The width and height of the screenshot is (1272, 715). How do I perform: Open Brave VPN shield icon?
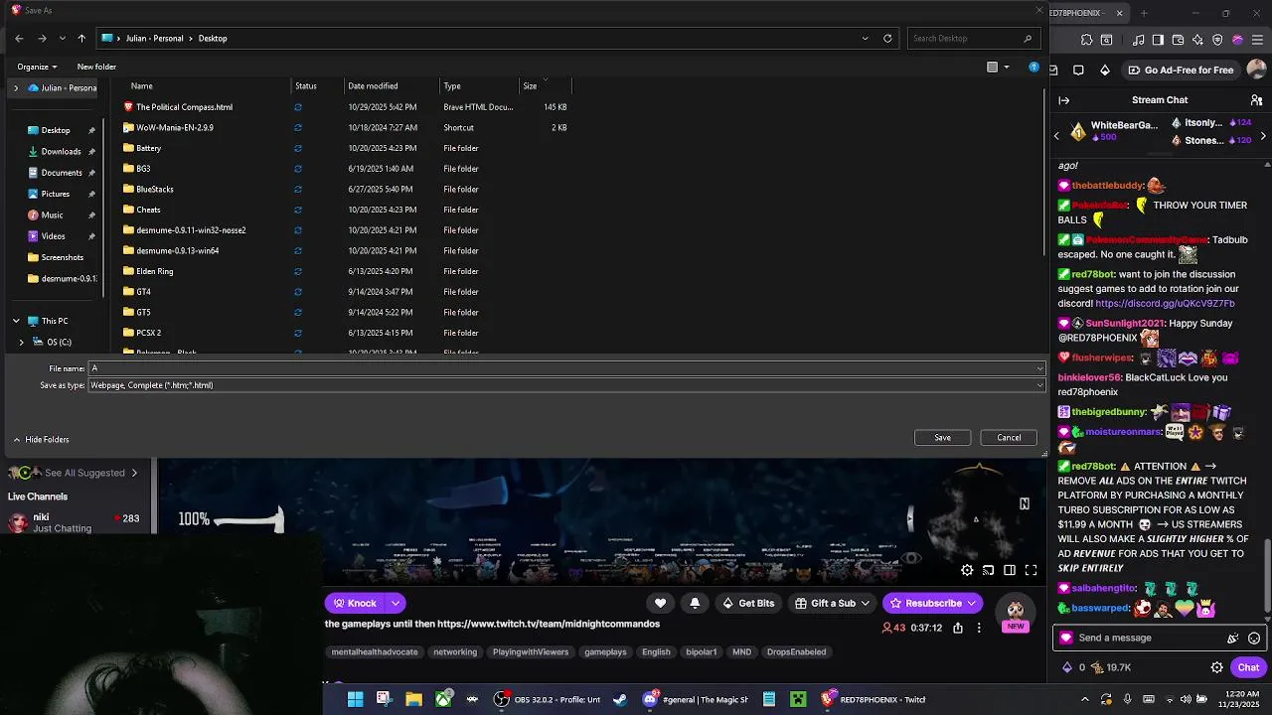[1217, 40]
